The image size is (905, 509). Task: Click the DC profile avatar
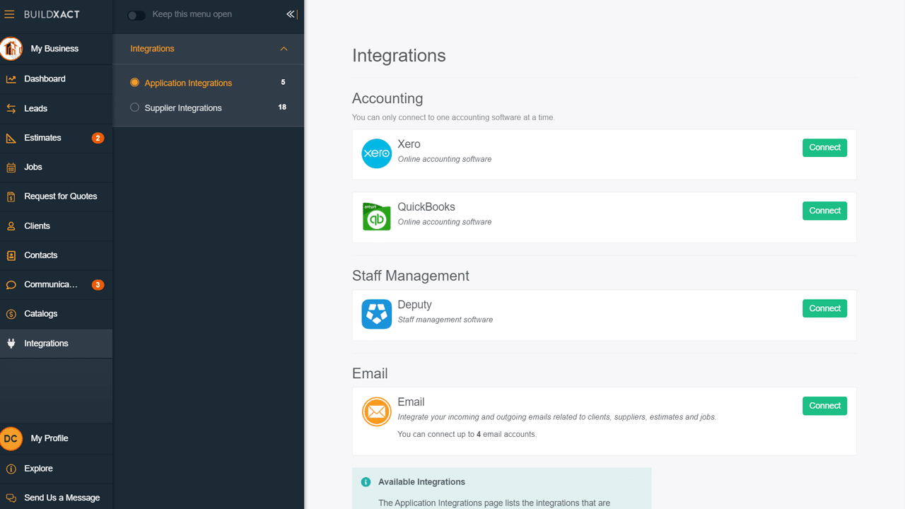click(11, 439)
